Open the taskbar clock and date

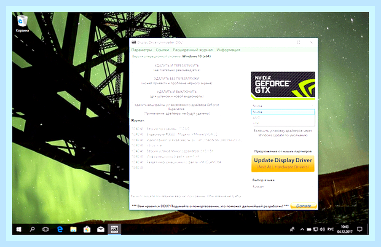point(345,229)
